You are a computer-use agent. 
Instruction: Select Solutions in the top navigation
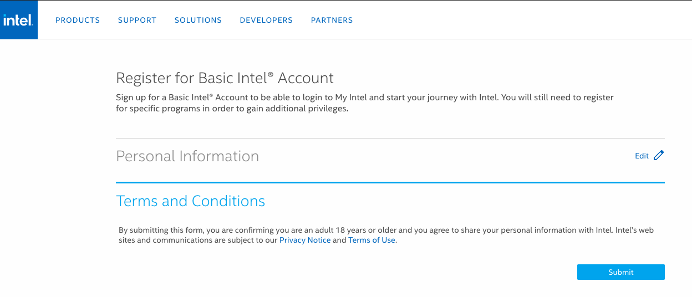(x=198, y=21)
